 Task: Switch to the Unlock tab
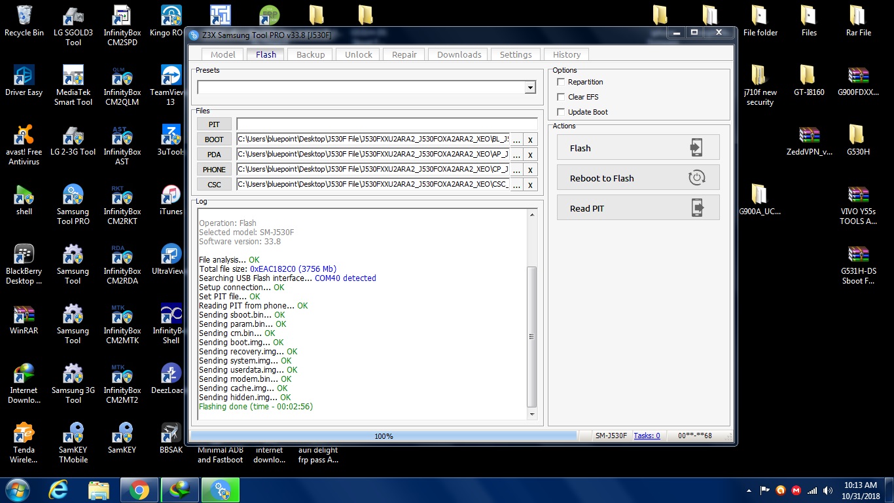(358, 54)
